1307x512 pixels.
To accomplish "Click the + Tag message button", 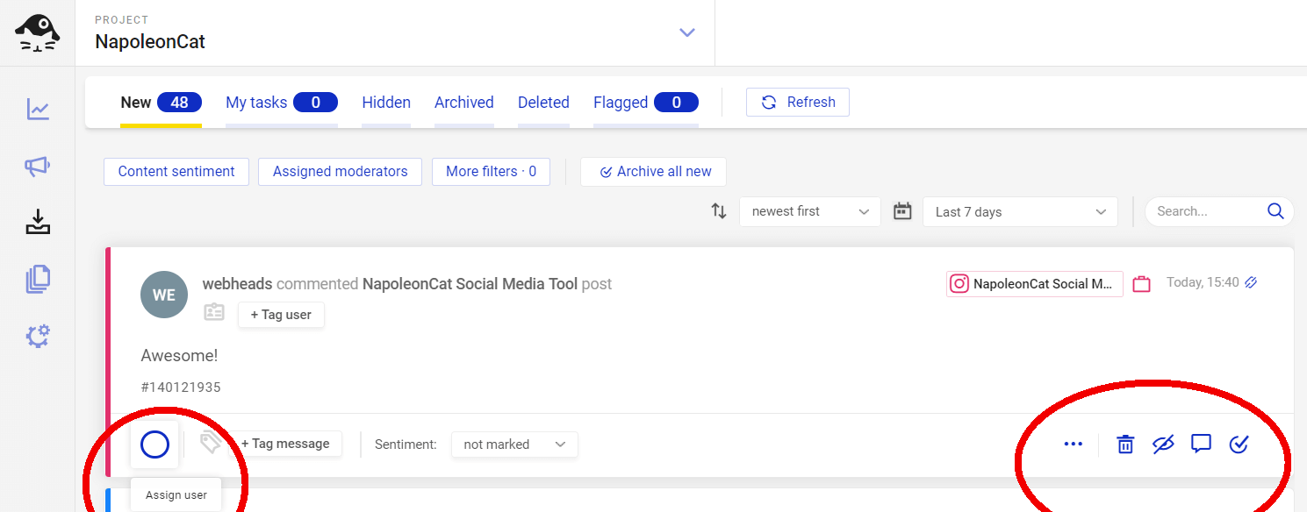I will click(285, 444).
